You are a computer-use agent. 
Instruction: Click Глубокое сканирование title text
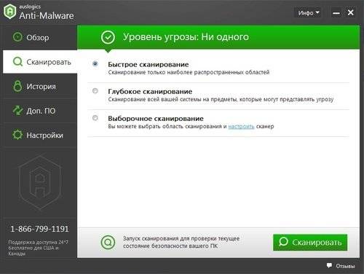point(150,92)
